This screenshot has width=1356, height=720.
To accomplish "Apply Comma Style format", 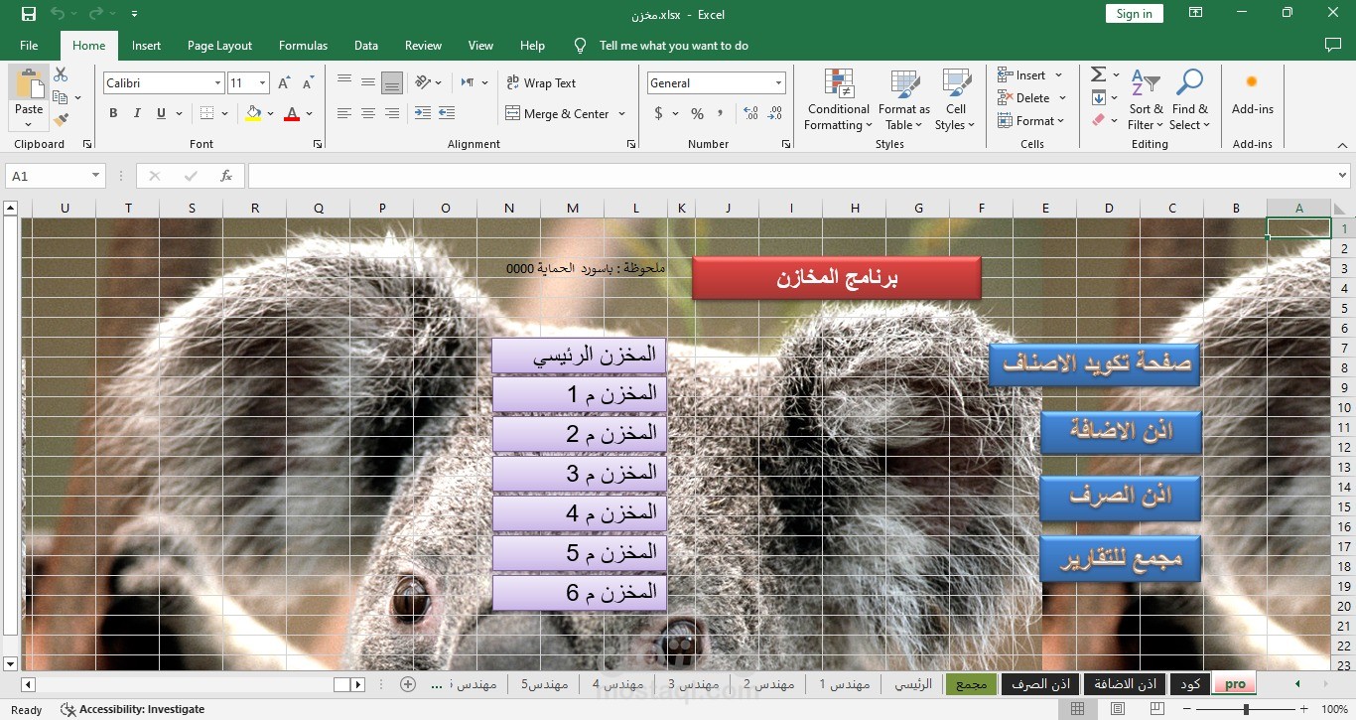I will [x=721, y=113].
